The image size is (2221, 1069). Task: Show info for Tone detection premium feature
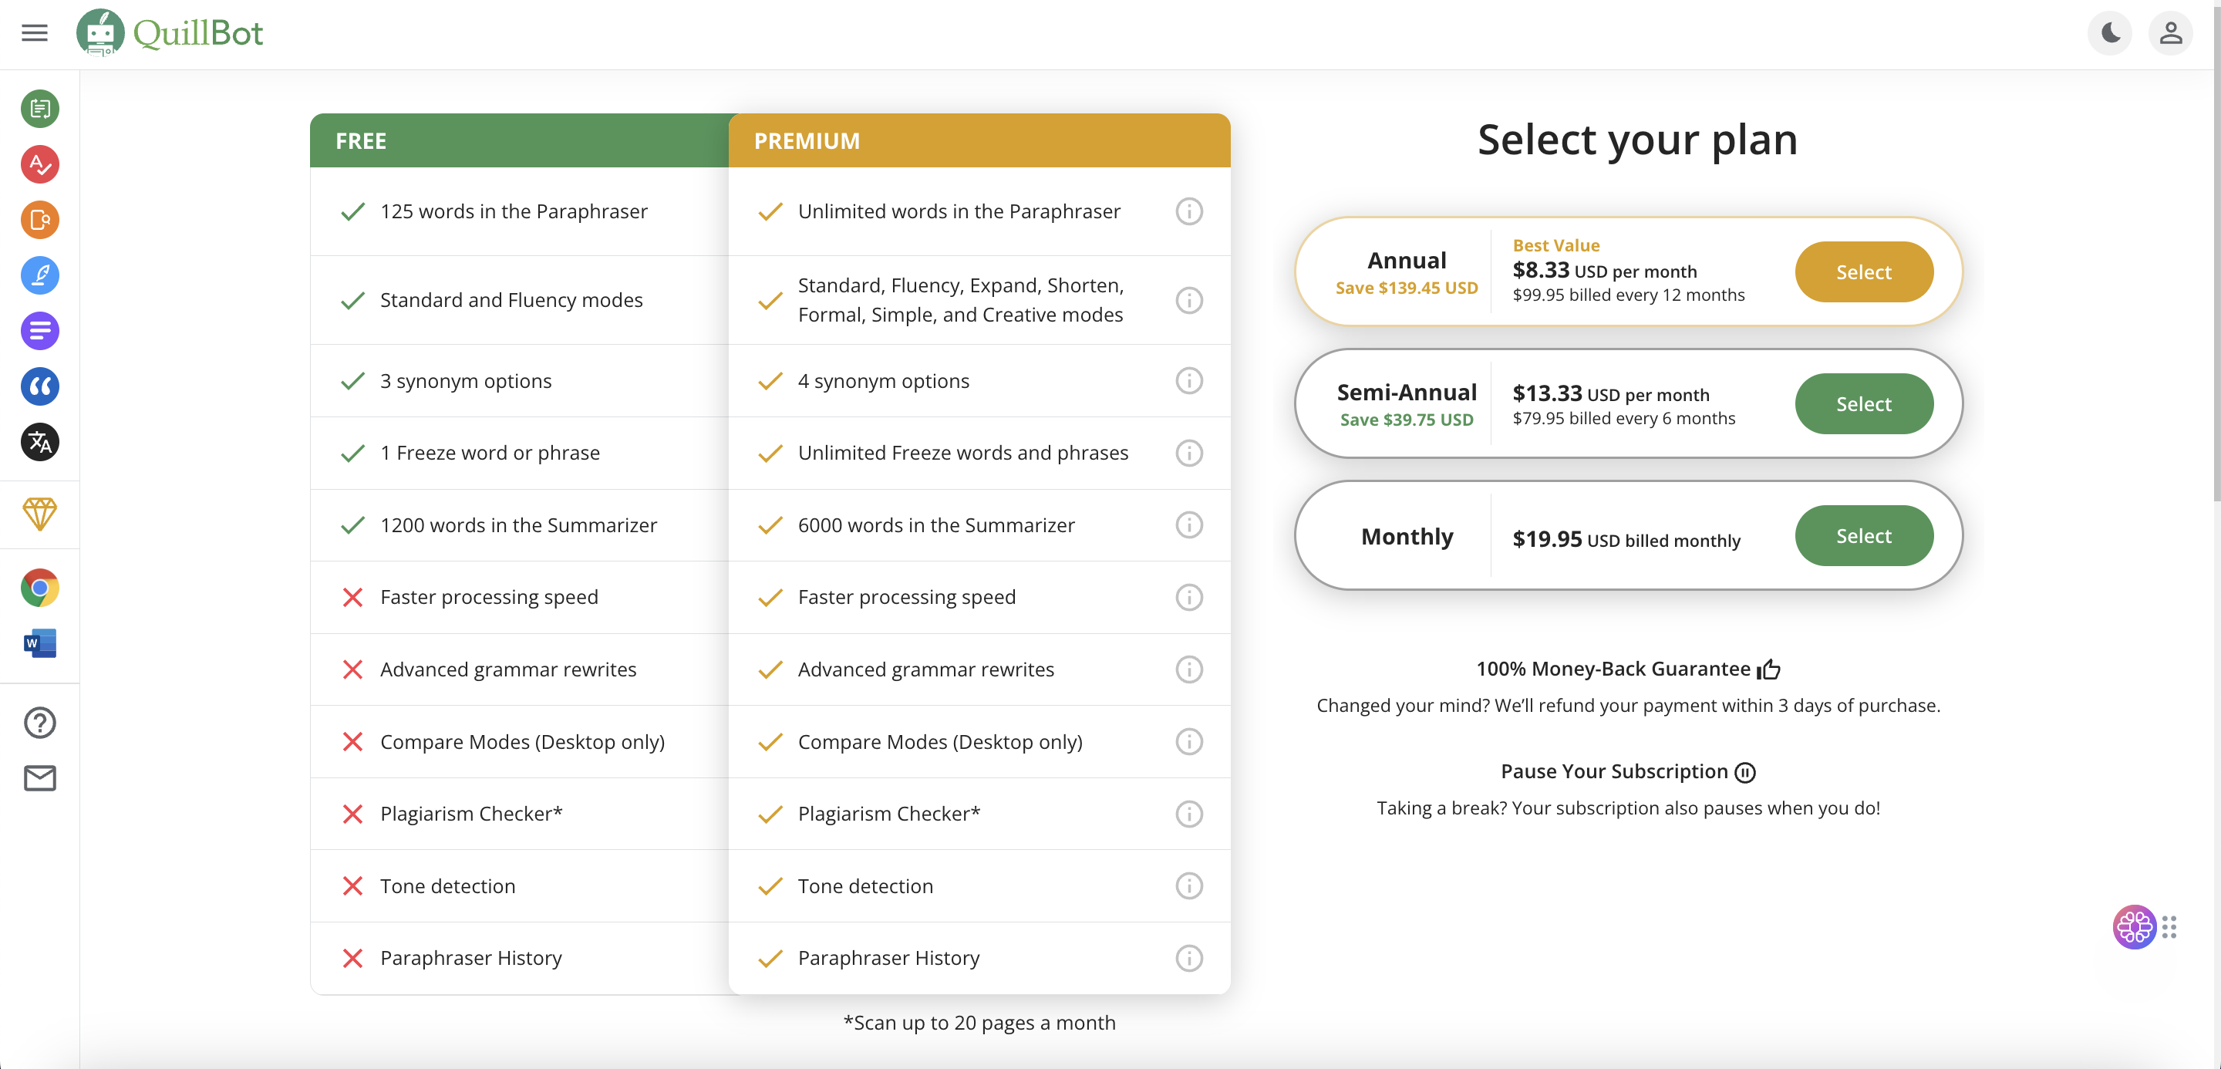(1189, 886)
